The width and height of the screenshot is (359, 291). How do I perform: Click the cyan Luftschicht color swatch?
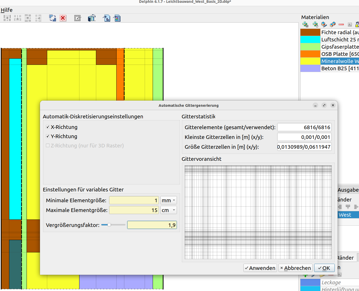pyautogui.click(x=310, y=39)
